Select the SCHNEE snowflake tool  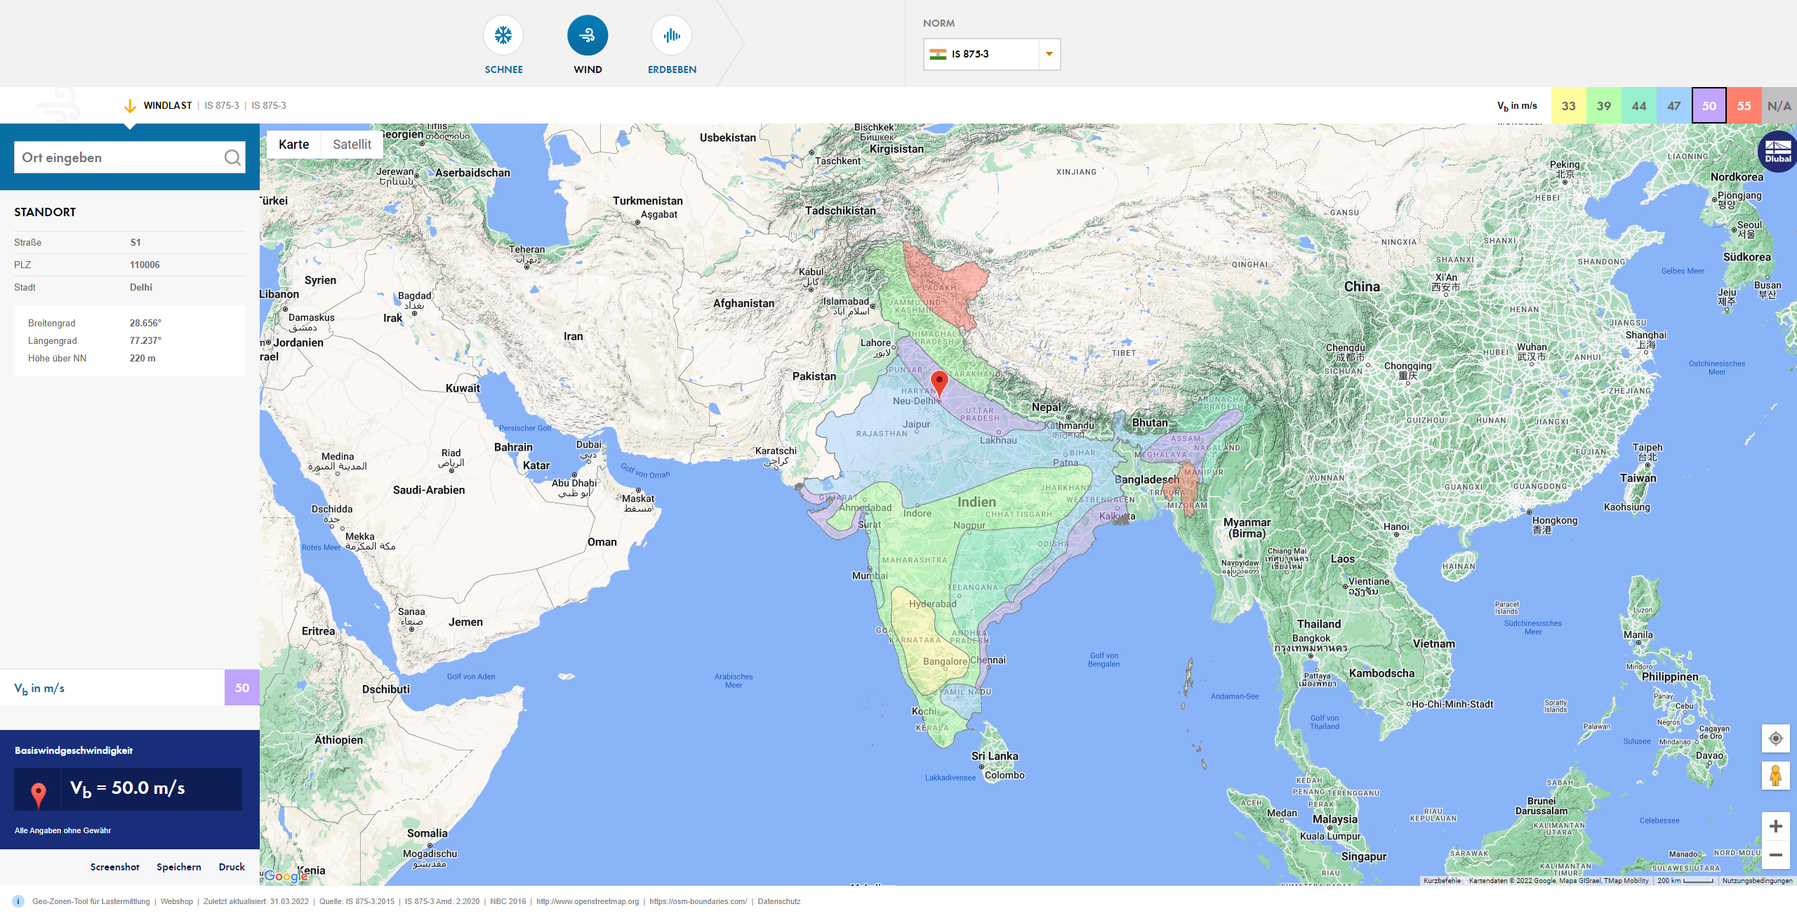[x=503, y=34]
